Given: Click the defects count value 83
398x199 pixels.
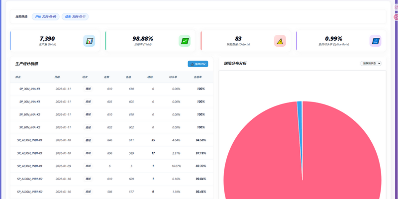Looking at the screenshot, I should coord(238,39).
